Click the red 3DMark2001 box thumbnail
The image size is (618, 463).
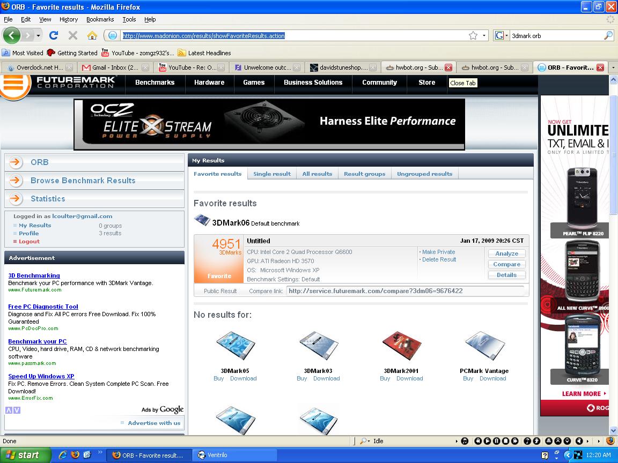click(x=401, y=345)
